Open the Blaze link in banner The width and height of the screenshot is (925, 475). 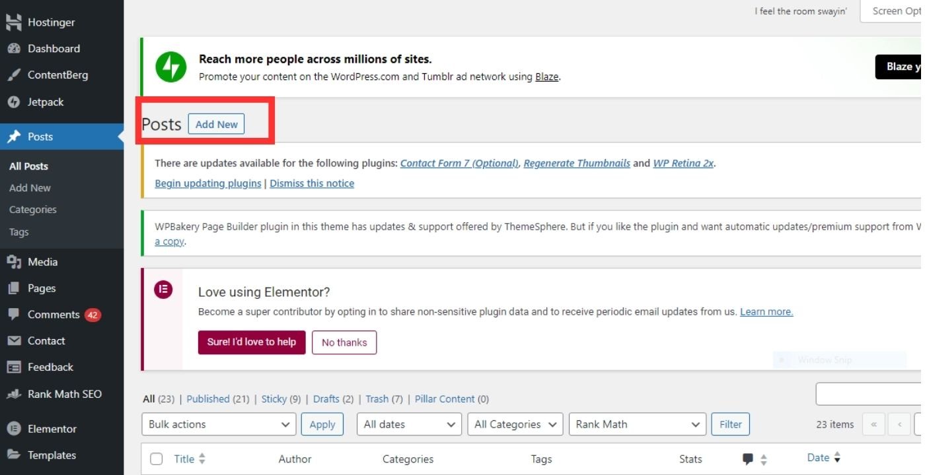point(546,77)
